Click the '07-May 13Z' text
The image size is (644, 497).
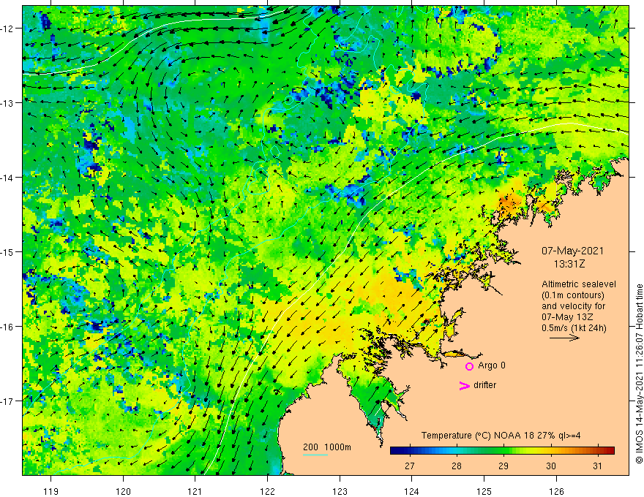pyautogui.click(x=566, y=317)
